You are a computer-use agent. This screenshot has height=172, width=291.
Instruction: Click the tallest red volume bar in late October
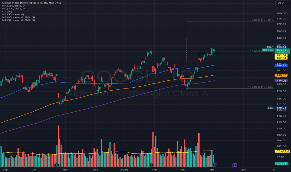click(x=58, y=146)
